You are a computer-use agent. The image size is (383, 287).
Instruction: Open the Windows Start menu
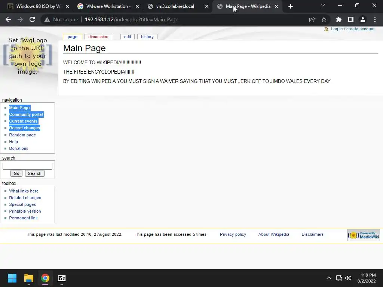[12, 278]
